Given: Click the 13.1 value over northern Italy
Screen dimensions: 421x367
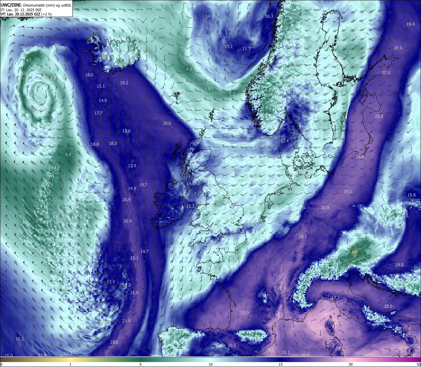Looking at the screenshot, I should tap(335, 298).
